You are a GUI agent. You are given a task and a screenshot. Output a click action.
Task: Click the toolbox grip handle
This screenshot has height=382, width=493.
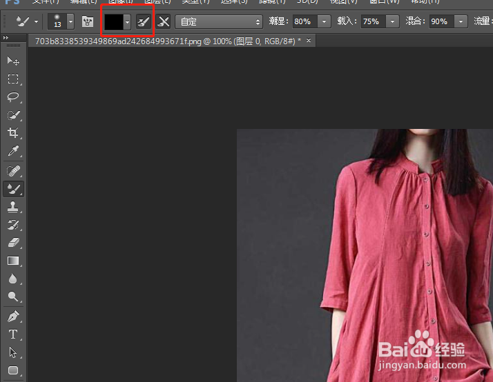pos(13,46)
